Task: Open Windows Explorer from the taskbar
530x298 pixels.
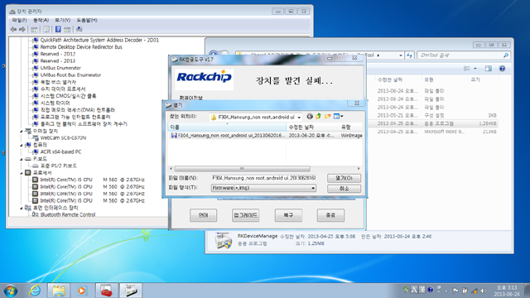Action: click(x=59, y=291)
